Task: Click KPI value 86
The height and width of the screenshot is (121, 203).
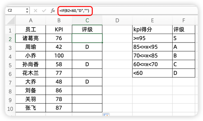Action: (x=59, y=91)
